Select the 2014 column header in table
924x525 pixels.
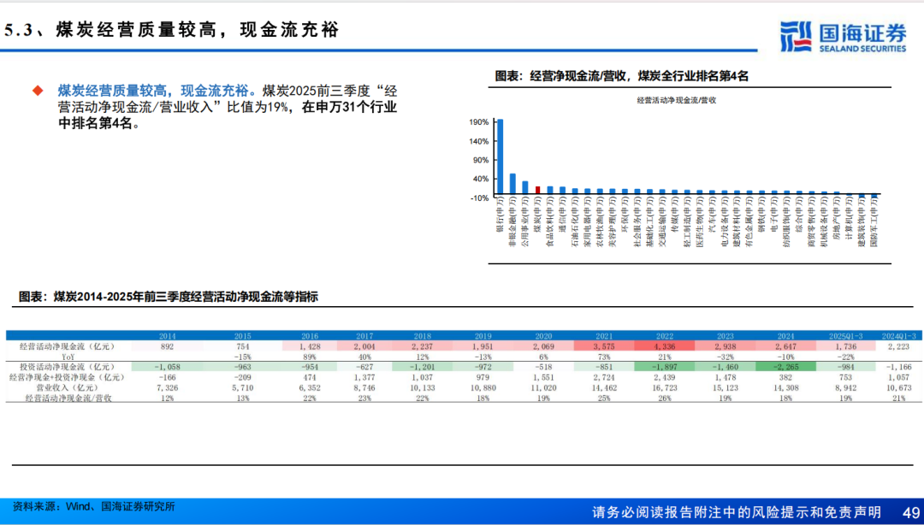pyautogui.click(x=168, y=336)
